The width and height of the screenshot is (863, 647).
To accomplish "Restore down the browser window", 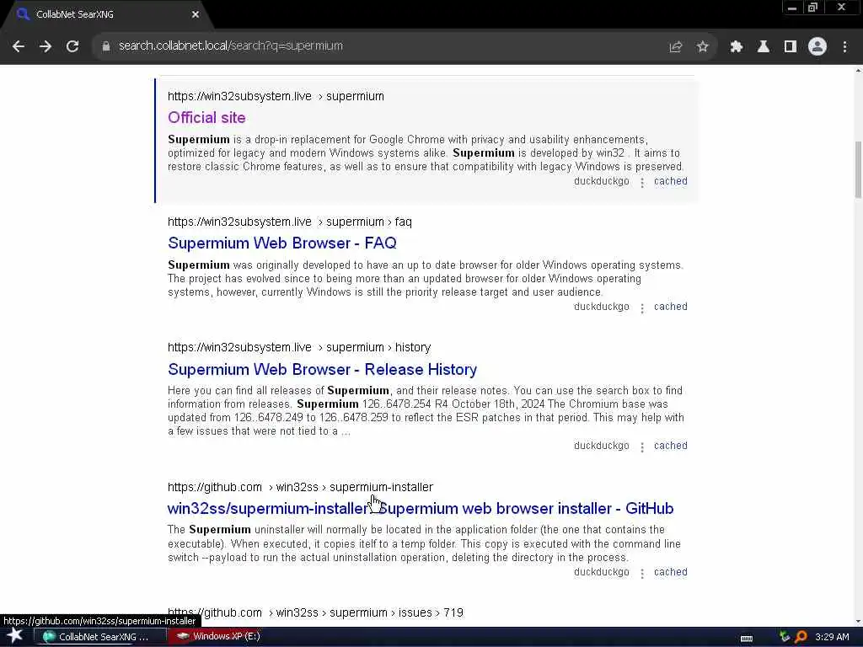I will point(812,8).
